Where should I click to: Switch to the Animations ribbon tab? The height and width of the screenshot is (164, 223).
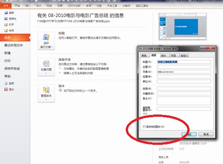click(60, 6)
